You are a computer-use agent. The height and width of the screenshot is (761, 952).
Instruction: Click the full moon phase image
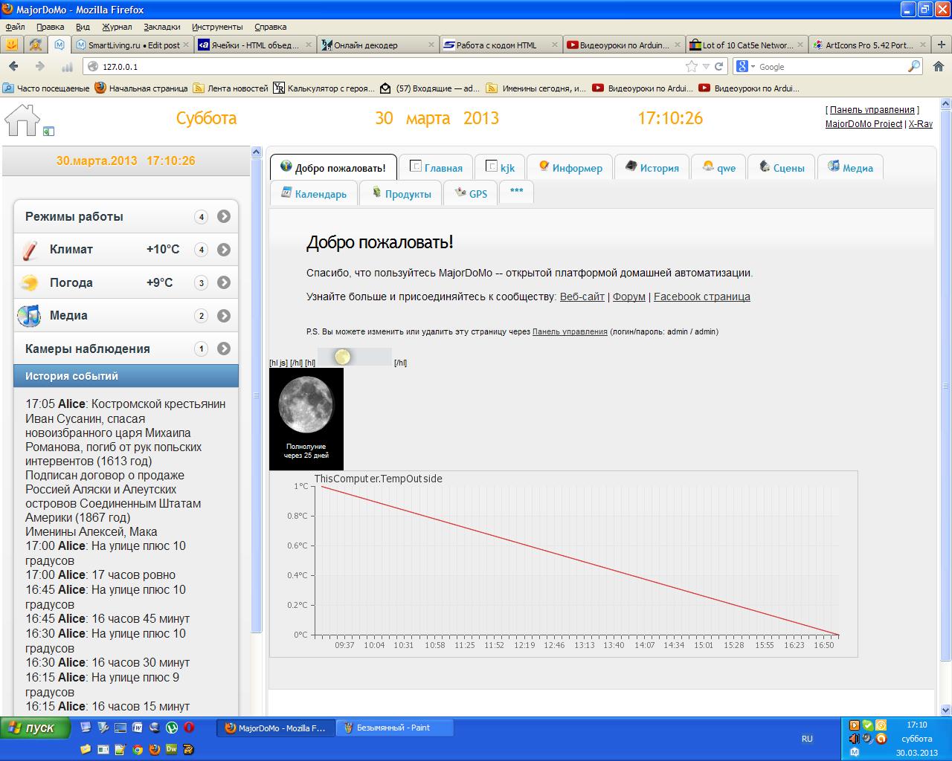coord(306,404)
